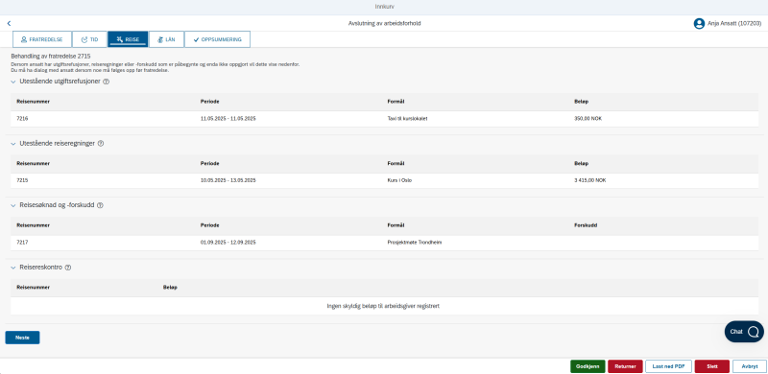The height and width of the screenshot is (374, 768).
Task: Open the Chat bubble widget
Action: (744, 332)
